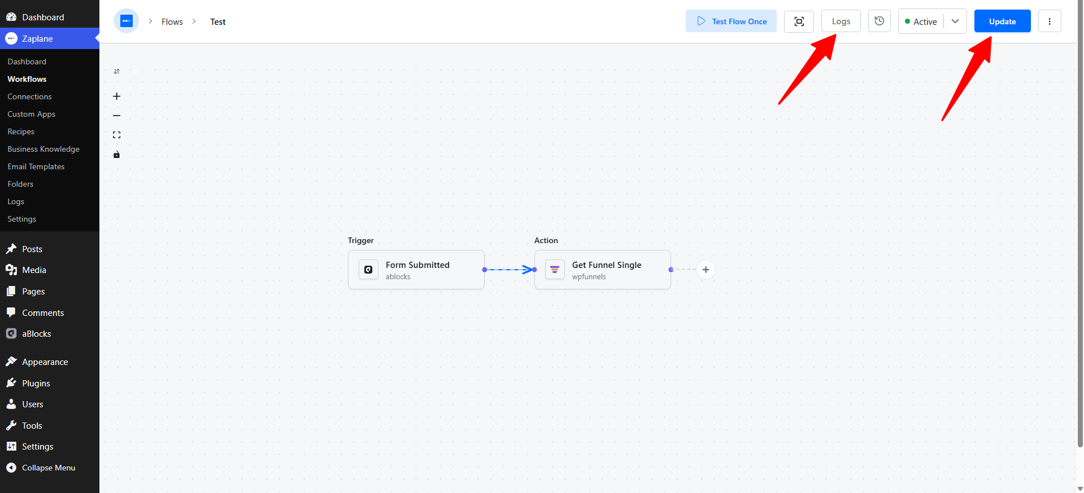Click the Plugins plug icon
Viewport: 1084px width, 493px height.
(11, 383)
